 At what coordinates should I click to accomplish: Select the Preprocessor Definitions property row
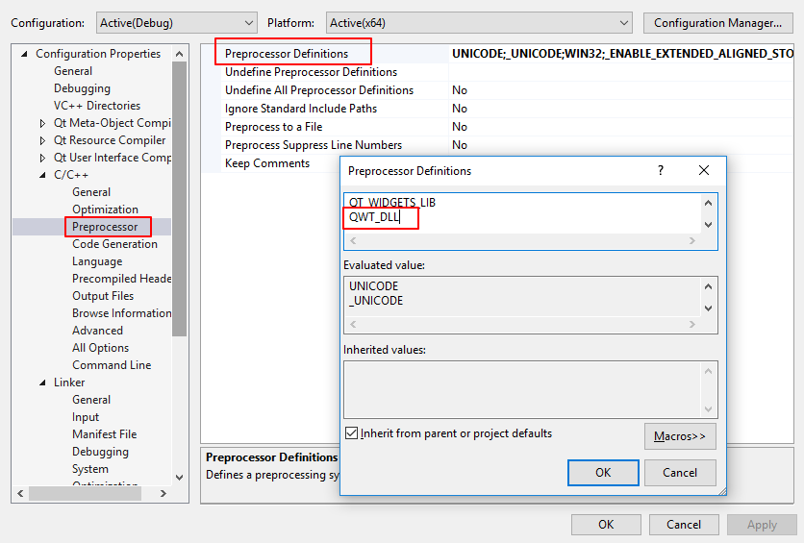pos(287,54)
